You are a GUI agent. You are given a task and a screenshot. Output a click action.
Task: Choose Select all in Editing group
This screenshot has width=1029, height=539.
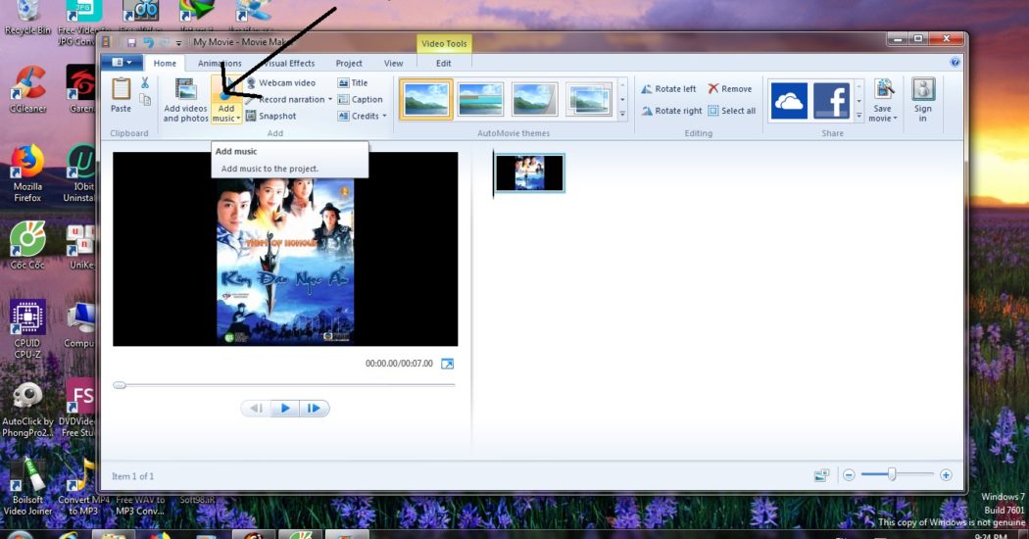[x=732, y=111]
